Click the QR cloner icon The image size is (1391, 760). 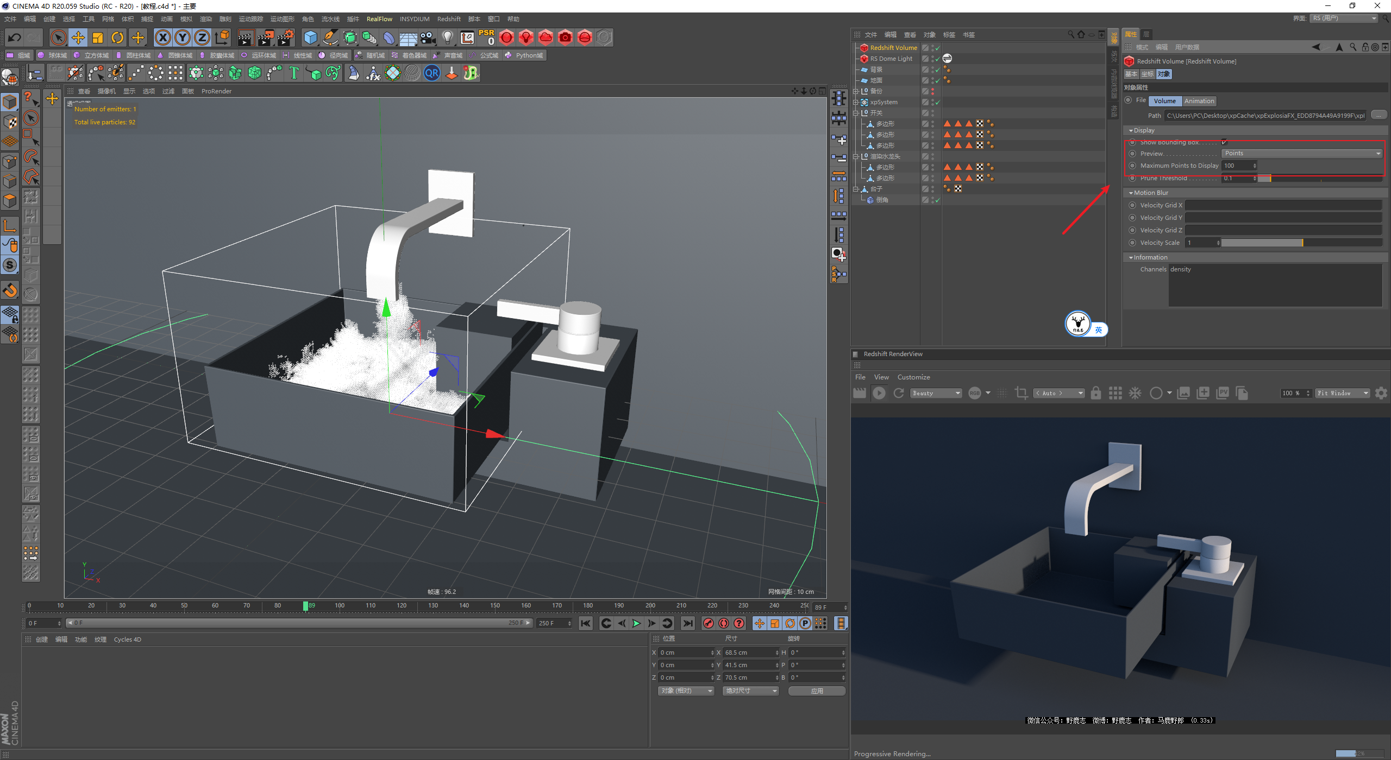tap(432, 73)
